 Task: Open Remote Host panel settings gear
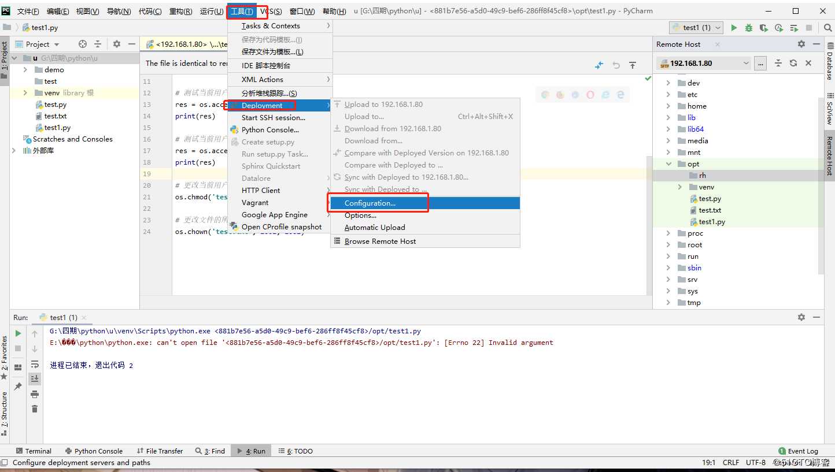click(x=801, y=44)
